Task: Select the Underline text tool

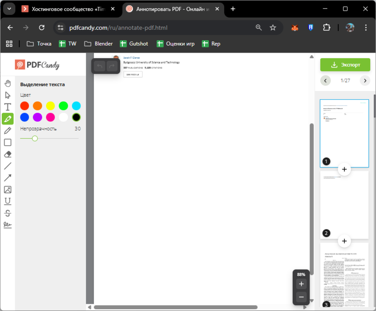Action: pyautogui.click(x=8, y=201)
